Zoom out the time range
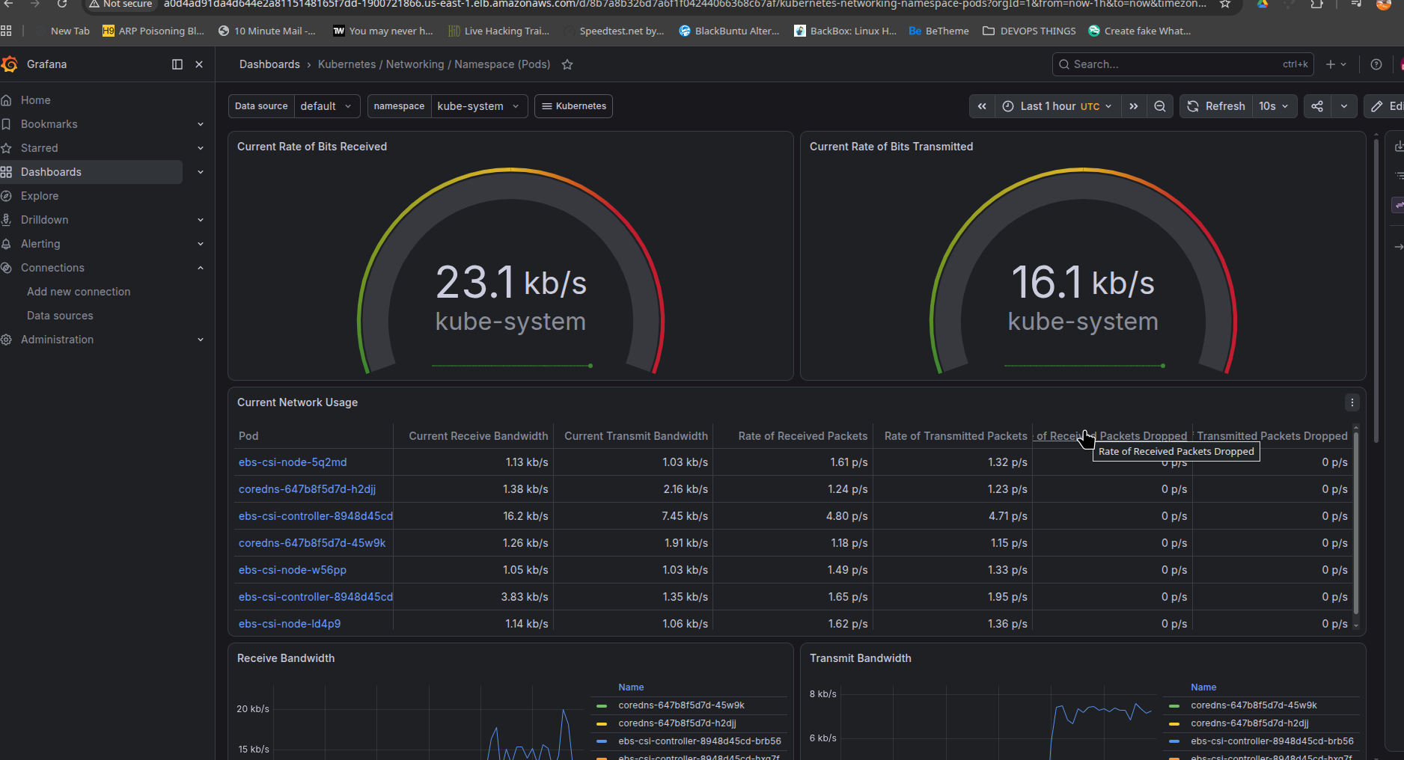 (x=1160, y=106)
